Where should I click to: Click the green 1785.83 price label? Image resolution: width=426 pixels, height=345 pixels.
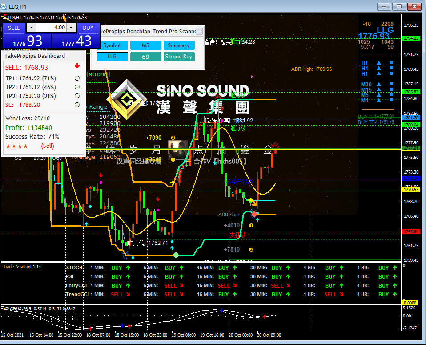click(411, 92)
